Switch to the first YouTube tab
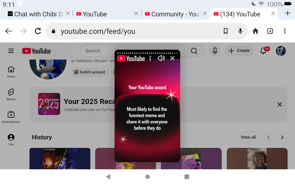The height and width of the screenshot is (184, 295). click(x=91, y=14)
